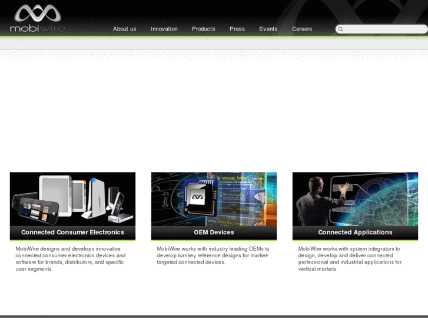
Task: Open the OEM Devices chip image
Action: coord(214,199)
